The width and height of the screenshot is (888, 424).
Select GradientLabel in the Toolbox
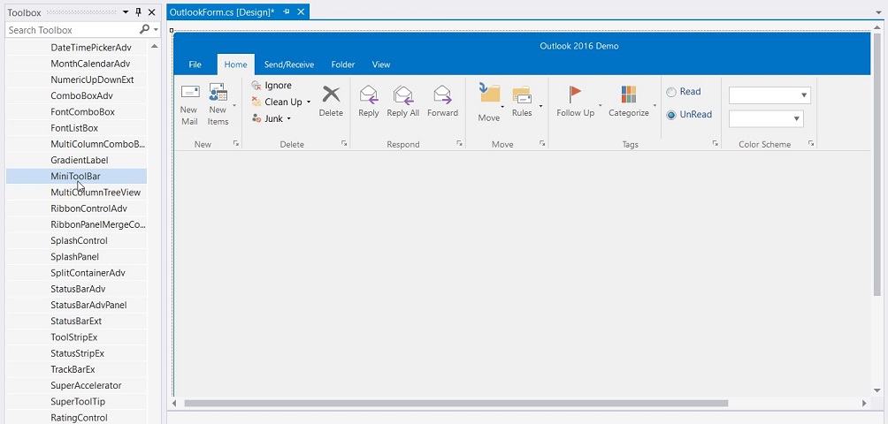click(x=76, y=160)
